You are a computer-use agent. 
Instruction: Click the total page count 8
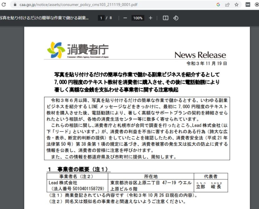click(111, 18)
